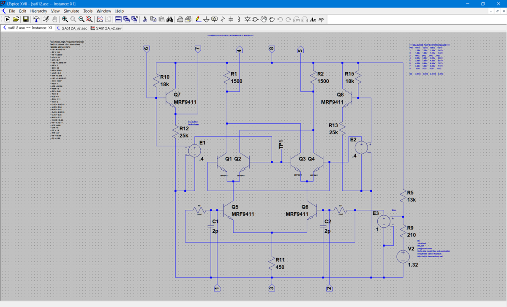Save the schematic with the floppy icon
The image size is (507, 307).
(x=25, y=19)
